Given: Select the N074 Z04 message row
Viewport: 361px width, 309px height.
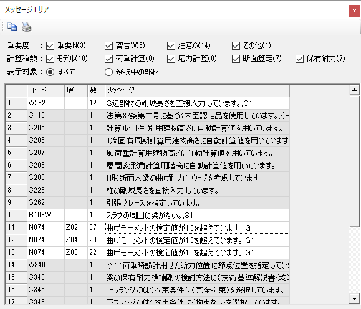Looking at the screenshot, I should 147,240.
